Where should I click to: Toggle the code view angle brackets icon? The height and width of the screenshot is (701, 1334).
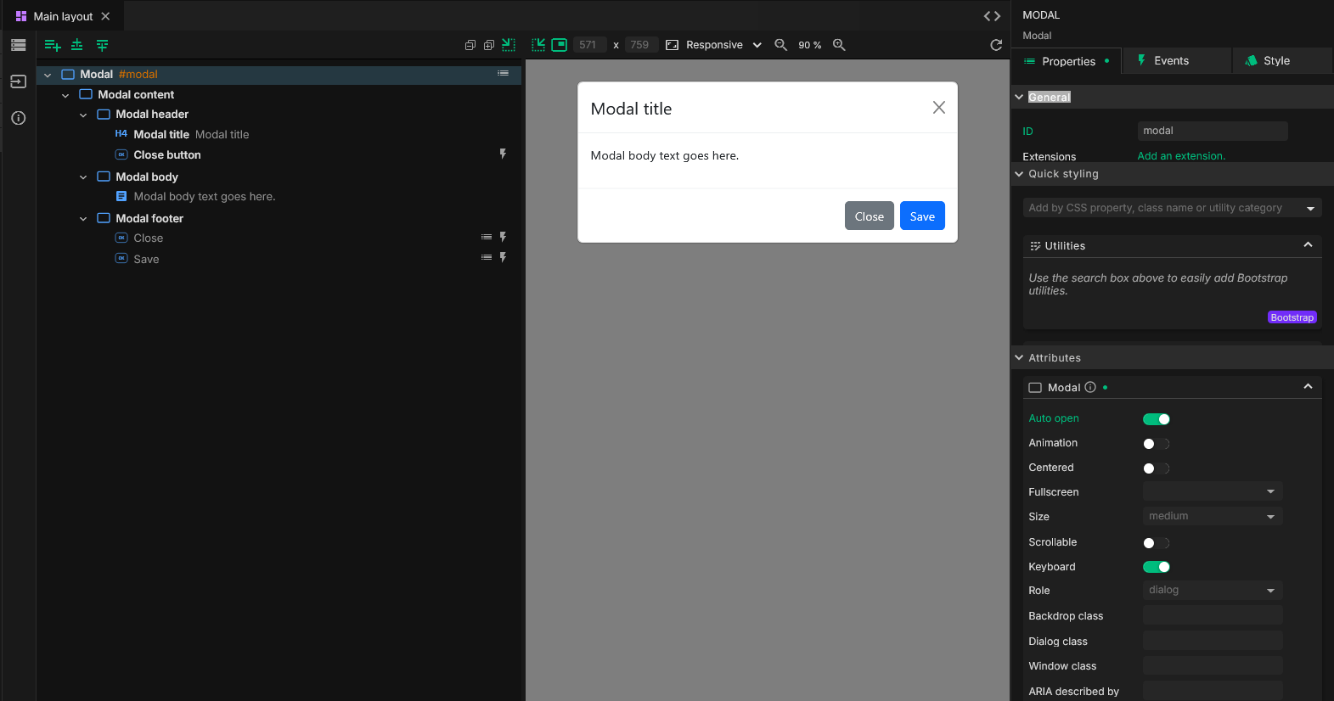[x=992, y=16]
